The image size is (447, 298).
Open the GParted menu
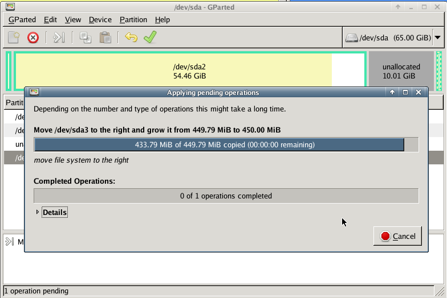[x=22, y=19]
